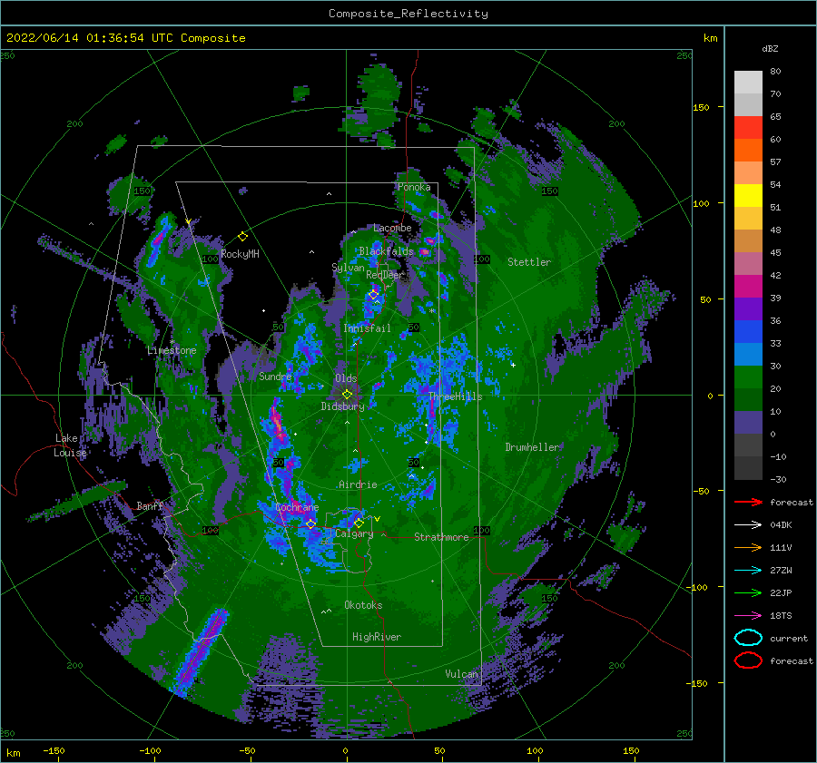Click the yellow diamond marker near RedDeer
The image size is (817, 763).
point(373,295)
